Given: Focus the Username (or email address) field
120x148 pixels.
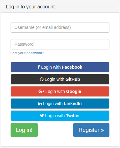Looking at the screenshot, I should point(60,27).
